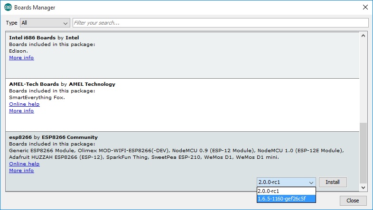Click the Generic ESP8266 Module board list line

pos(177,151)
